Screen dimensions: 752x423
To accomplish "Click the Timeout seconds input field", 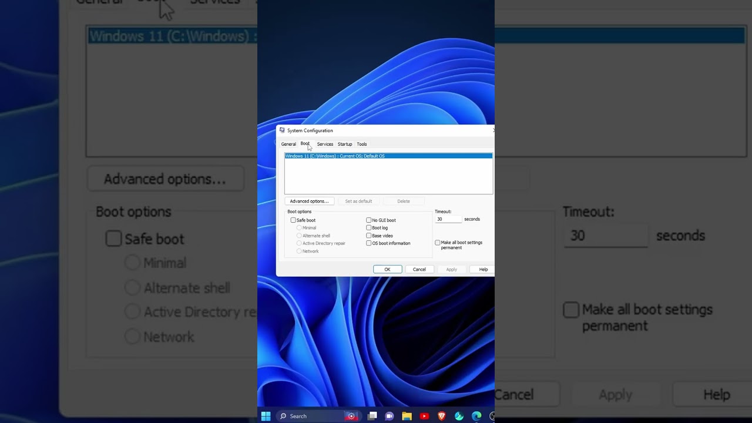I will [448, 219].
